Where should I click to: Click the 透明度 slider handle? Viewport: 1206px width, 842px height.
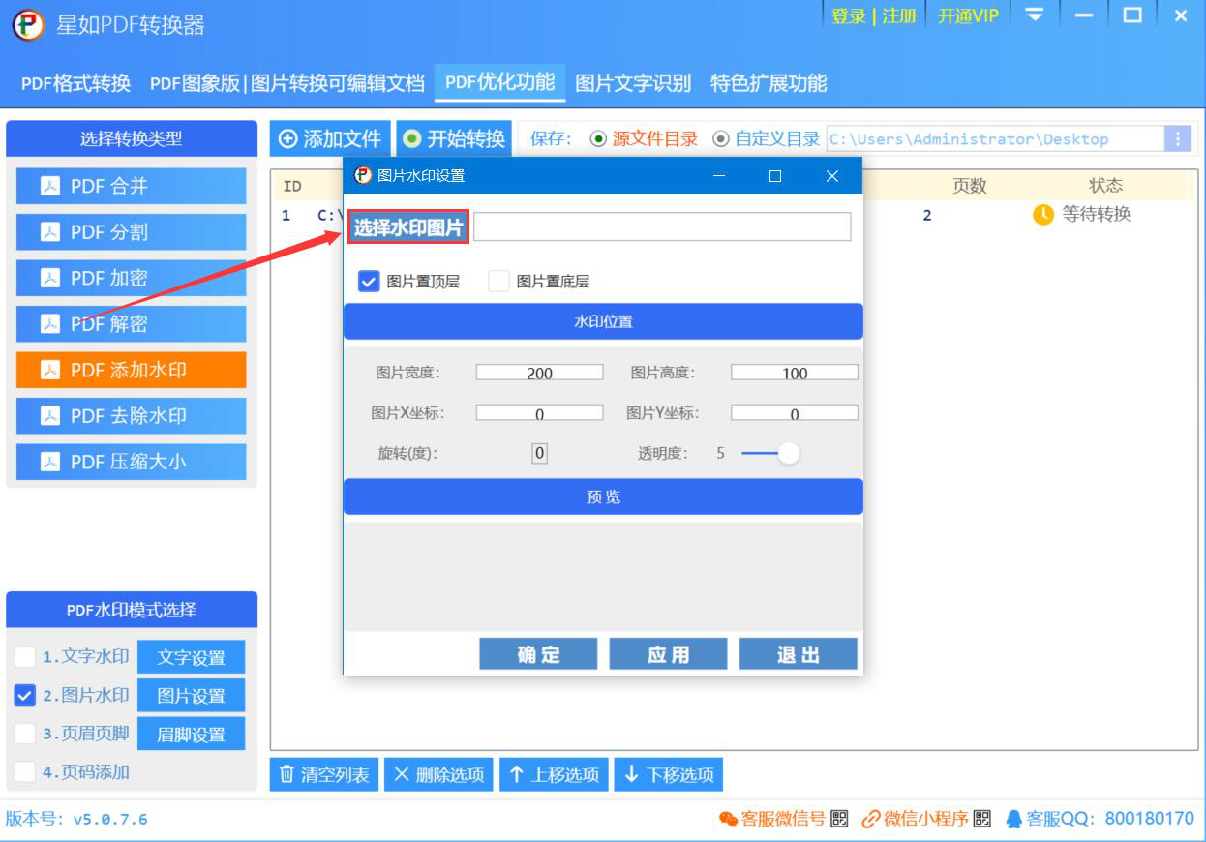(789, 453)
